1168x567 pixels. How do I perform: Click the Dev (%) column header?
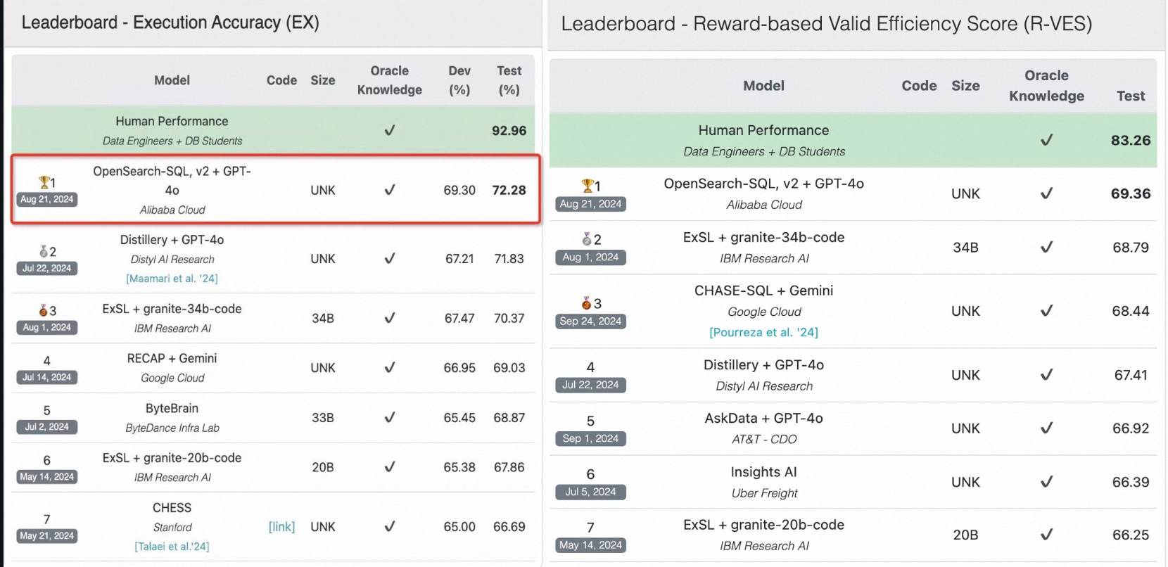(x=459, y=80)
